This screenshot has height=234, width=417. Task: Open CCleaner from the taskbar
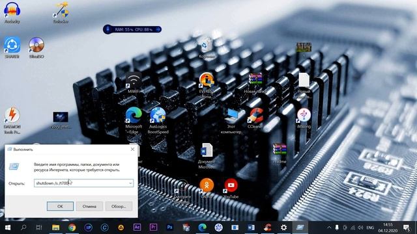pyautogui.click(x=267, y=227)
